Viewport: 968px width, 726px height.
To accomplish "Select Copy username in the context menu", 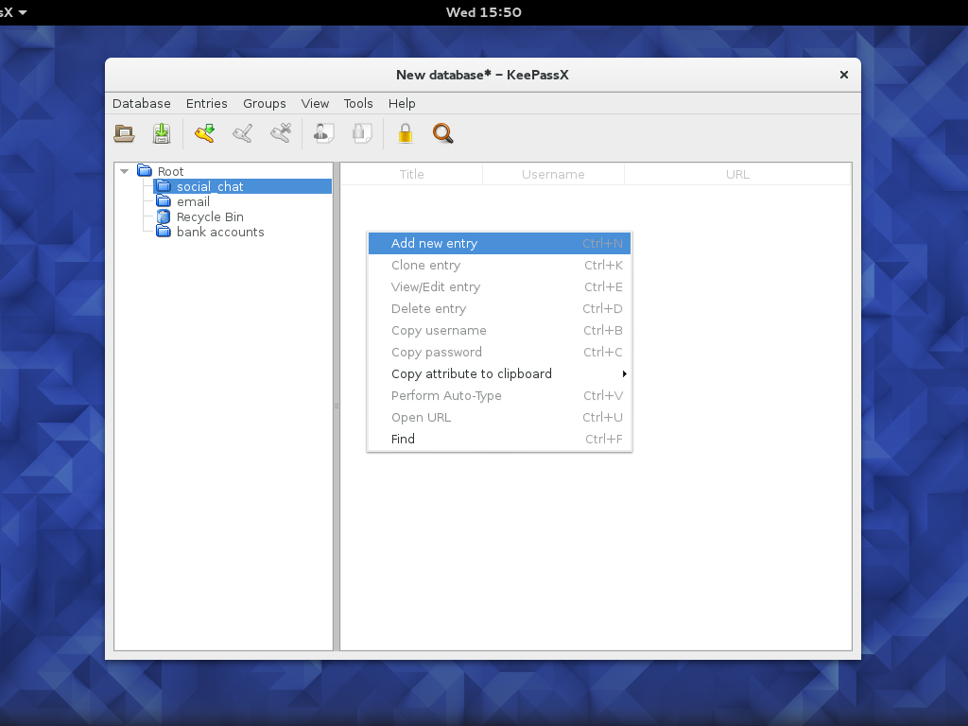I will pyautogui.click(x=499, y=330).
